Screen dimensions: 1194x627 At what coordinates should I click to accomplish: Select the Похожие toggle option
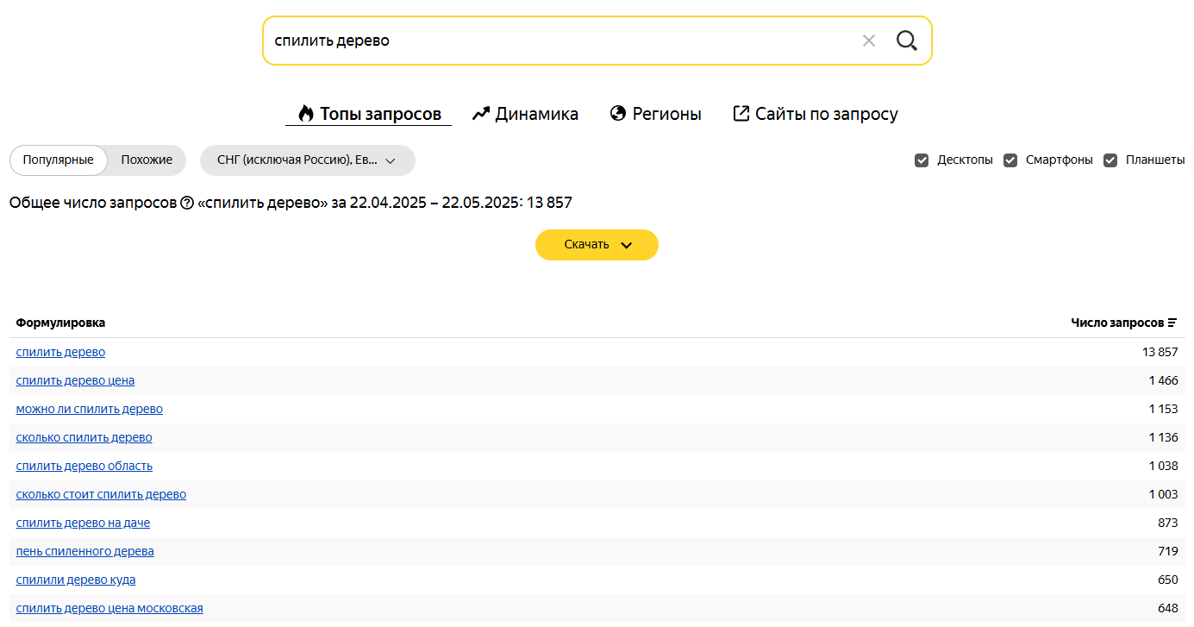(x=147, y=160)
